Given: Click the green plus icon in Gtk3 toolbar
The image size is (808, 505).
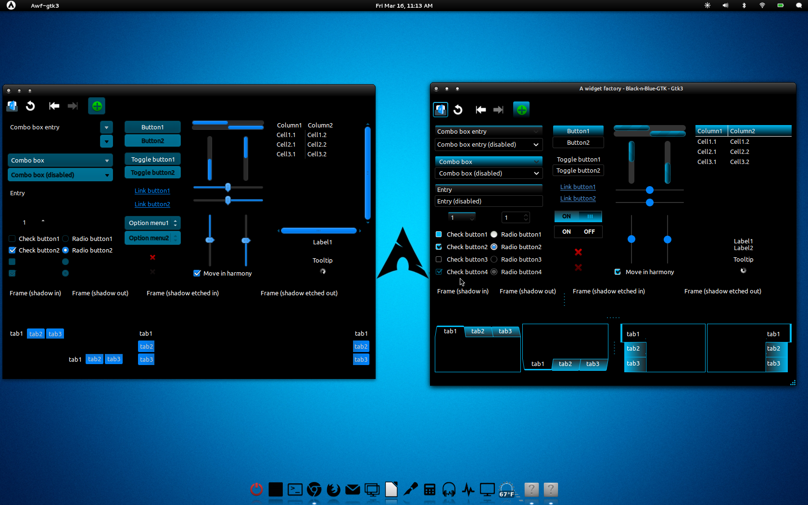Looking at the screenshot, I should pos(521,110).
